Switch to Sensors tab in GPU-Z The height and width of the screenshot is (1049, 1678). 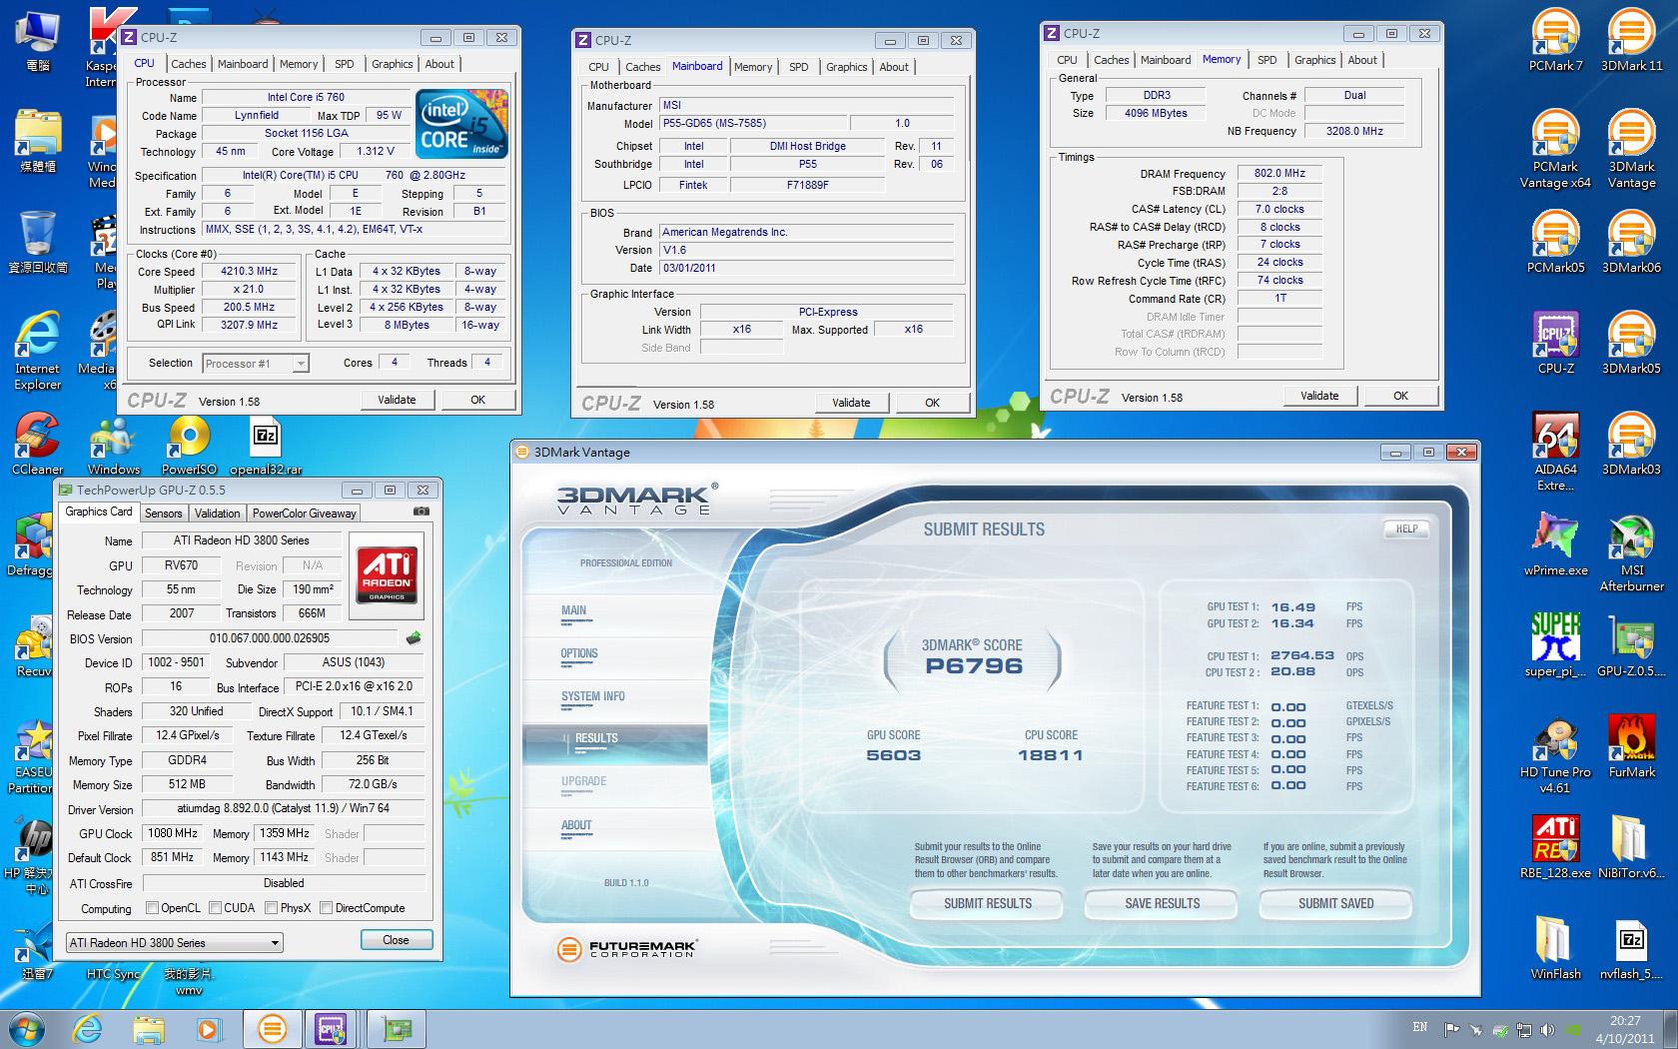click(x=164, y=514)
